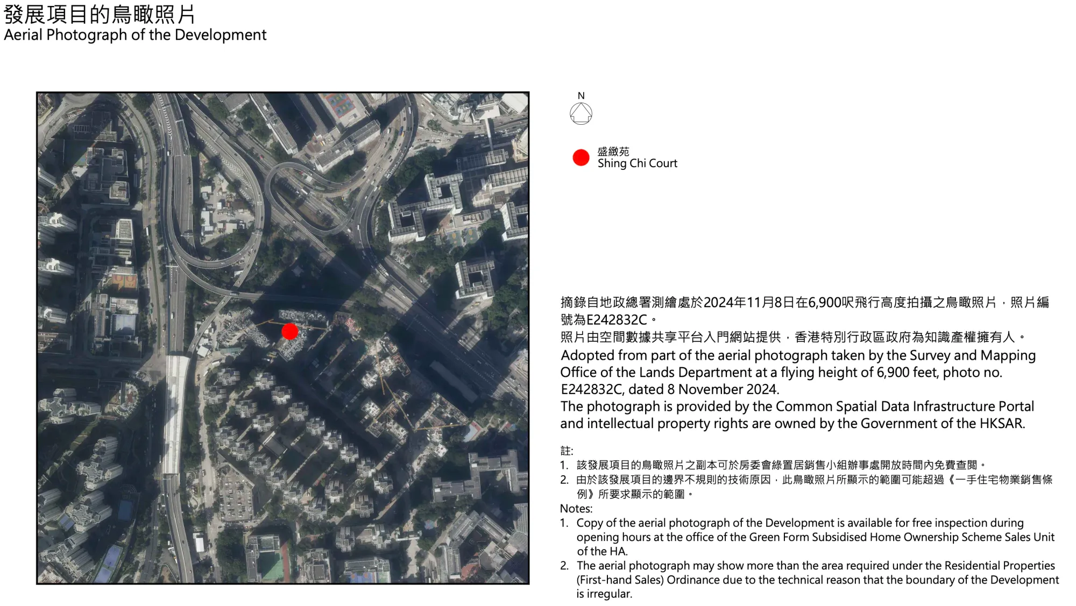Click English note 2 starting 'The aerial photograph may'
The image size is (1076, 606).
point(818,580)
